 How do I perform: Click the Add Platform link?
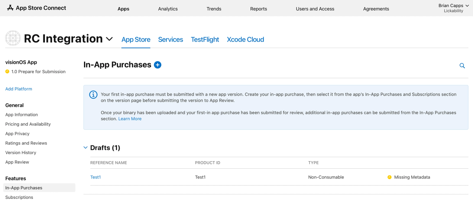[19, 89]
